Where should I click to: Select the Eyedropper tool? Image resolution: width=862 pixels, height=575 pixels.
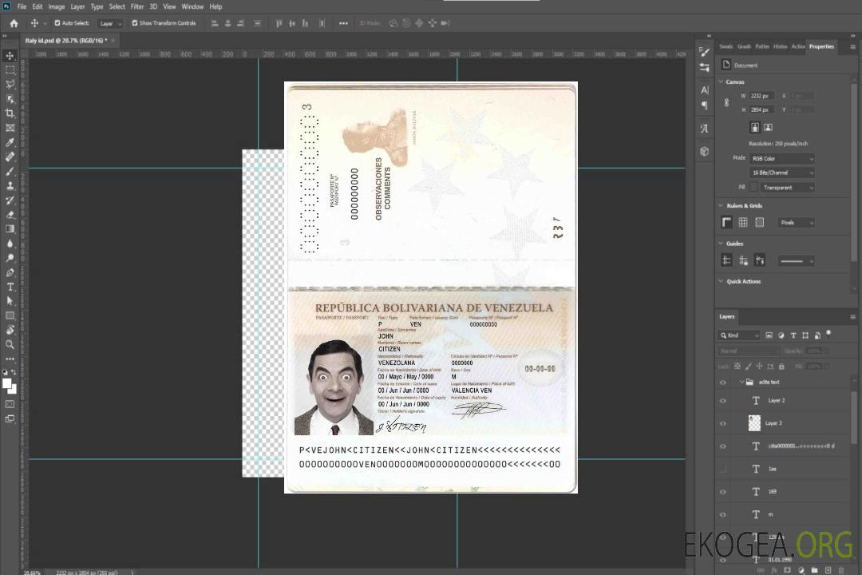tap(10, 142)
